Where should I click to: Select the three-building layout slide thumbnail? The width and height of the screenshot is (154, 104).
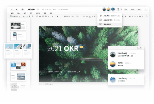tap(18, 50)
